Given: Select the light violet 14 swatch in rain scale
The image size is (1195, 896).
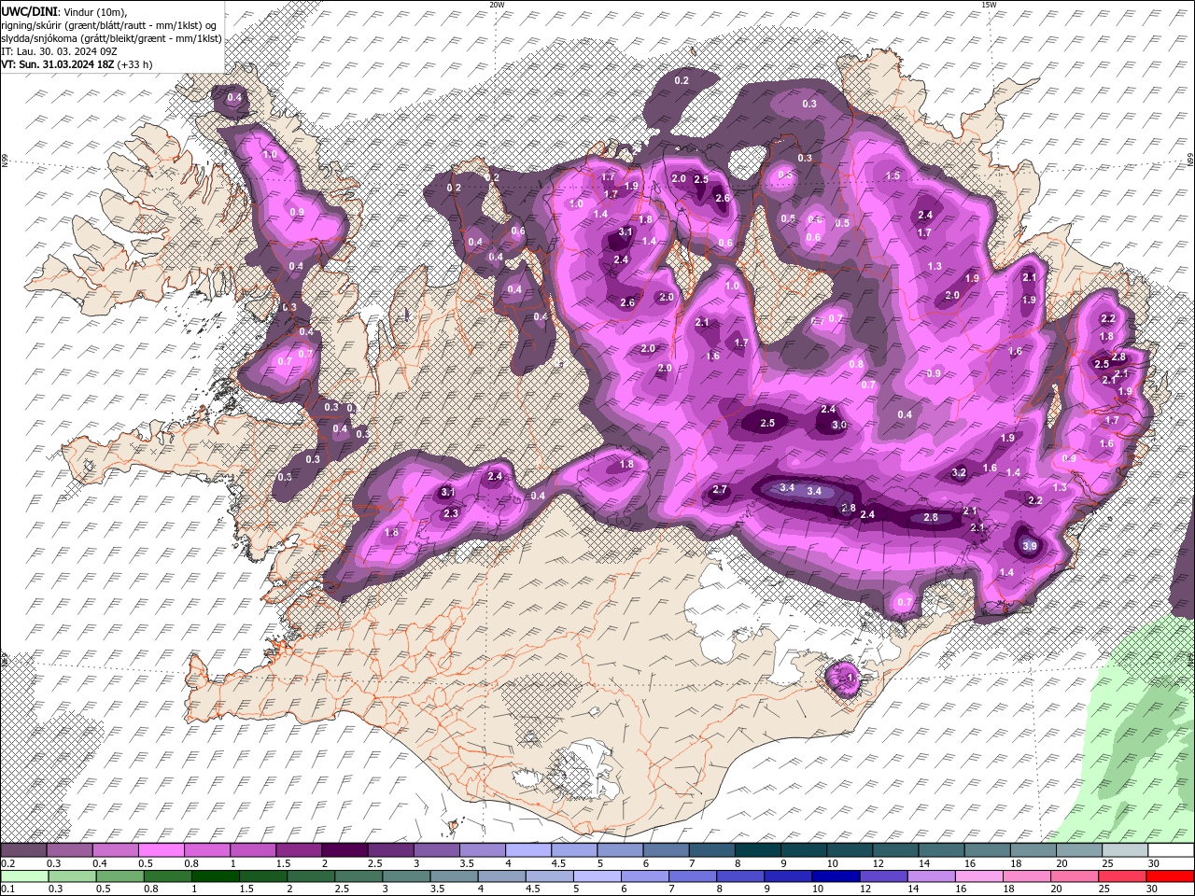Looking at the screenshot, I should (x=932, y=876).
